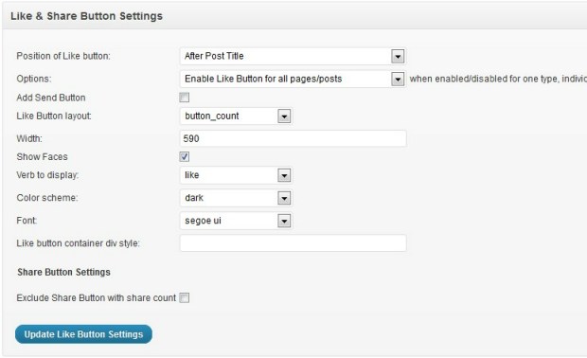587x358 pixels.
Task: Open the Verb to display dropdown
Action: point(236,175)
